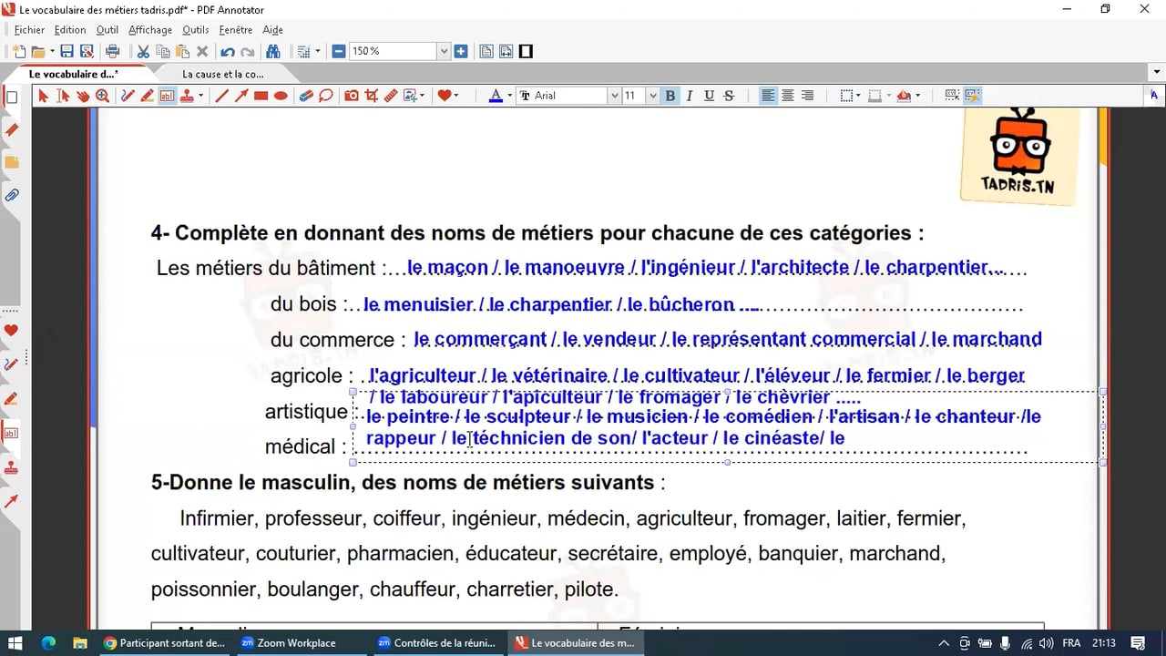Select the Ellipse shape tool
The width and height of the screenshot is (1166, 656).
pyautogui.click(x=281, y=96)
